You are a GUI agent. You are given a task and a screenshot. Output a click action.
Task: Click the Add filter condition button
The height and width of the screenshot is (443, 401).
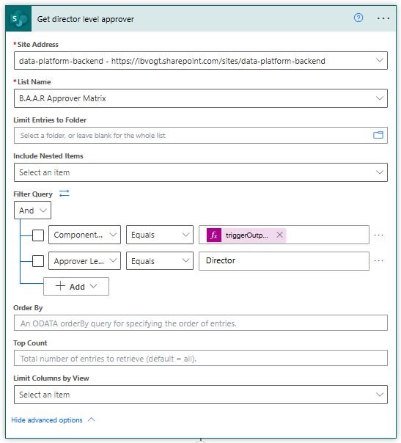[76, 287]
